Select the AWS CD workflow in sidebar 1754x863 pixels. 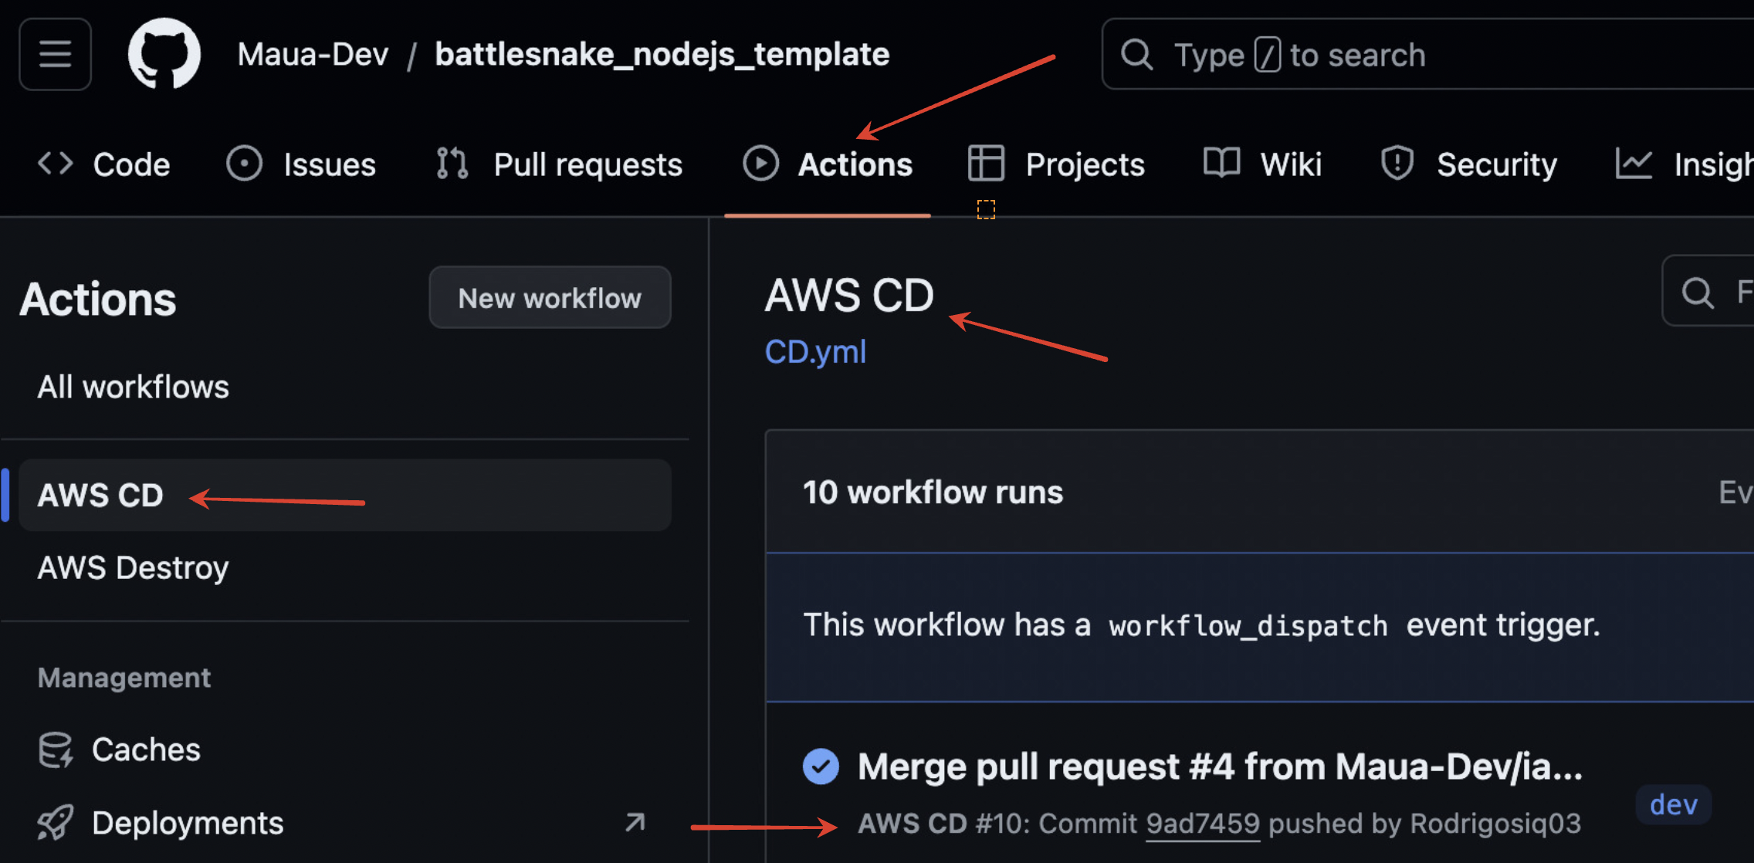click(x=345, y=495)
